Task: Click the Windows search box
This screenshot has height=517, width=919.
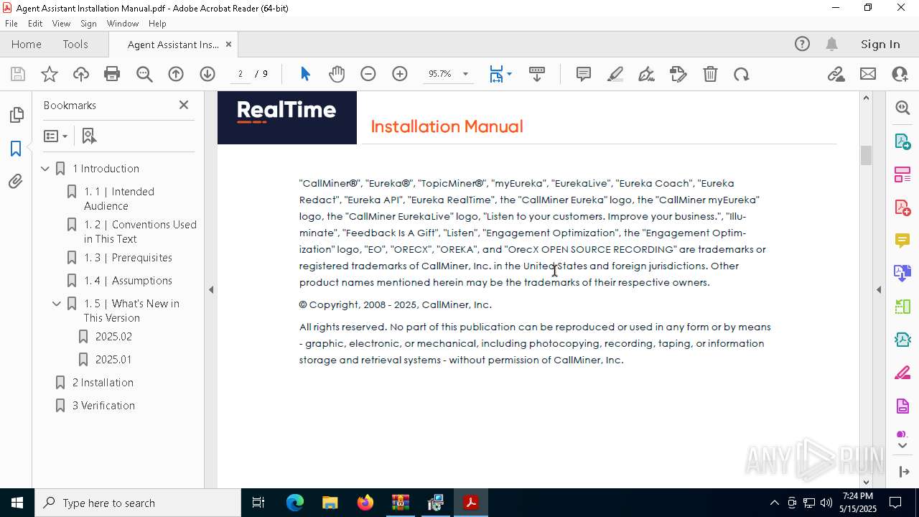Action: pyautogui.click(x=138, y=503)
